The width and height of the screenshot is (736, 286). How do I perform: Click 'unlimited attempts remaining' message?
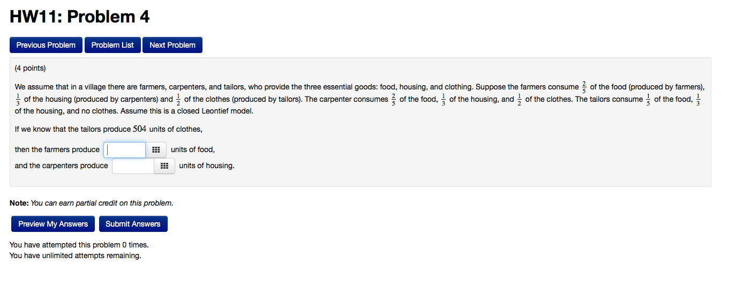click(76, 255)
